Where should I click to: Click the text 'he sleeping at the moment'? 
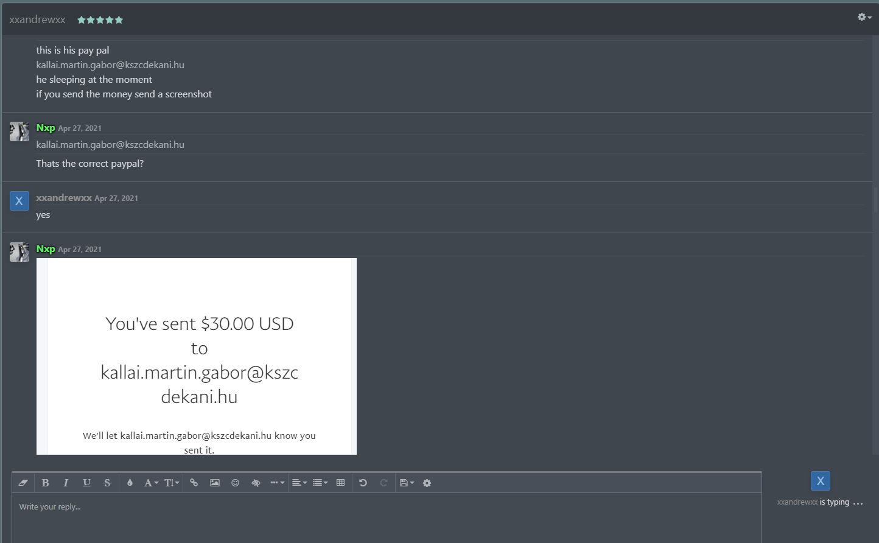[x=94, y=79]
